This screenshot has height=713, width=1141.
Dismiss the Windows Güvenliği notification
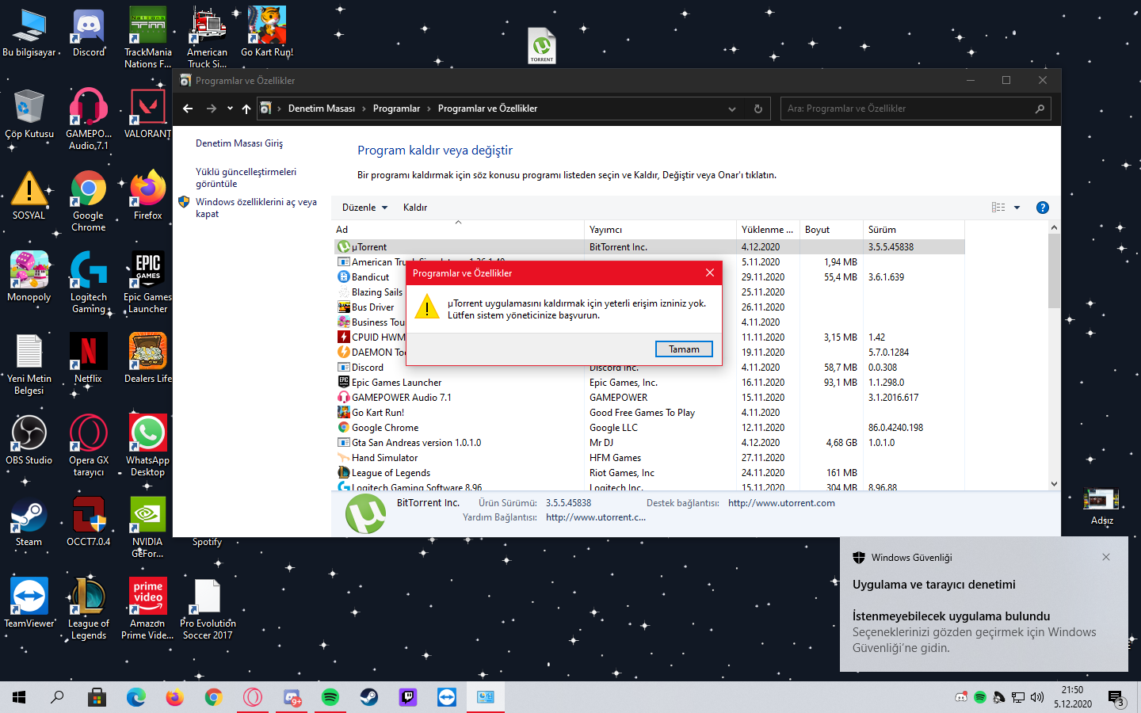coord(1106,557)
